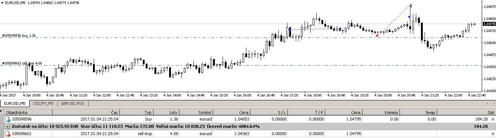Click the current price tag 1.04795 on price scale
The height and width of the screenshot is (138, 496).
(x=489, y=24)
